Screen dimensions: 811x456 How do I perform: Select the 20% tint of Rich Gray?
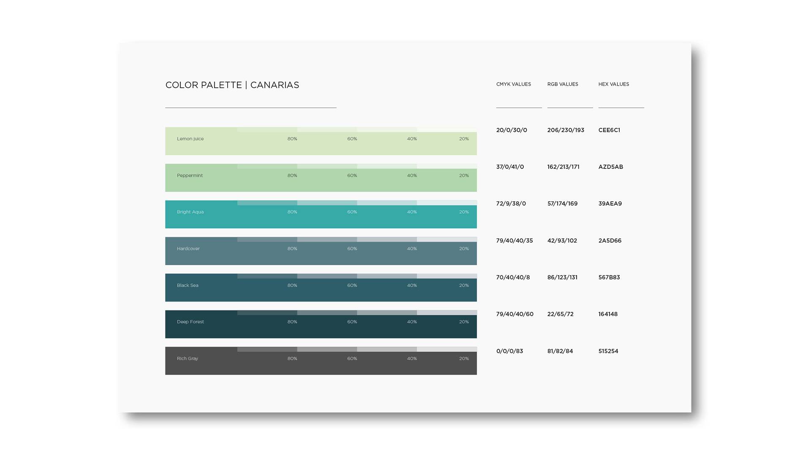(447, 350)
